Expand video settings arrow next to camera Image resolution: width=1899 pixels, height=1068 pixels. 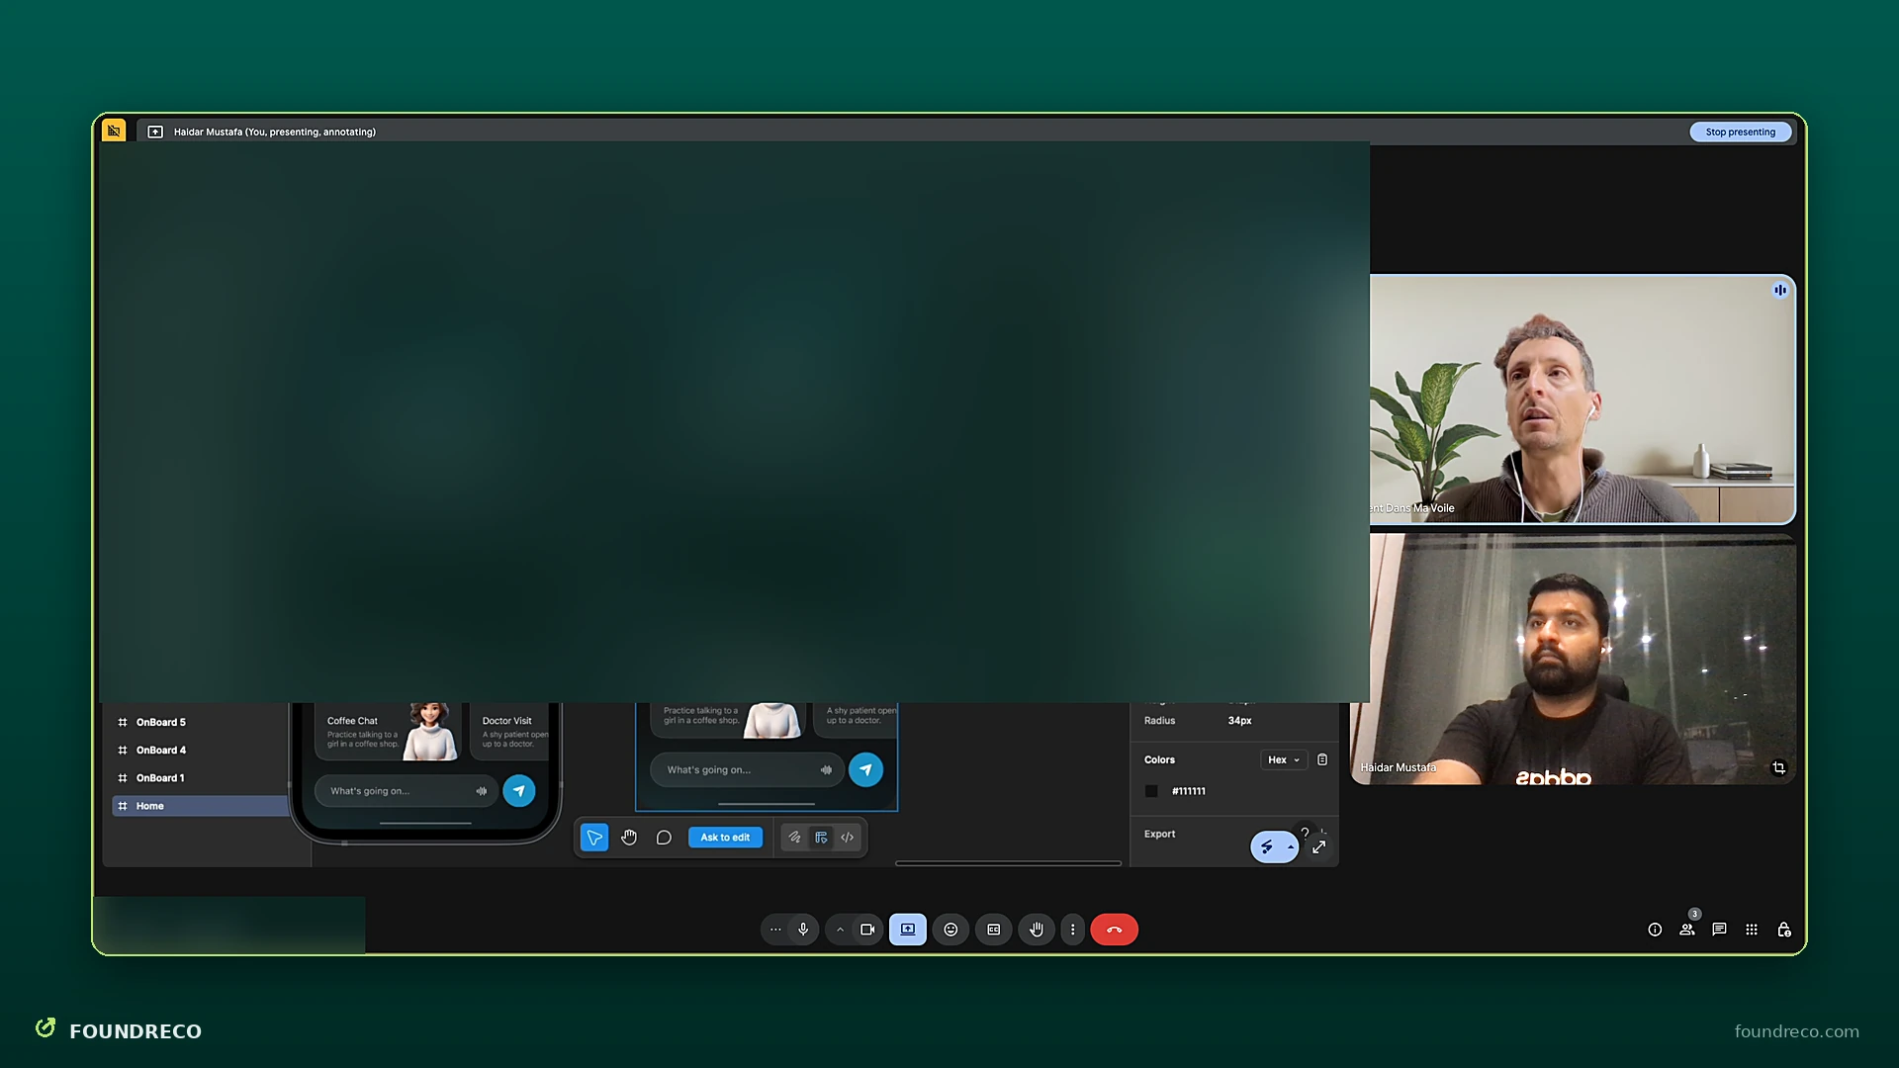pos(840,930)
